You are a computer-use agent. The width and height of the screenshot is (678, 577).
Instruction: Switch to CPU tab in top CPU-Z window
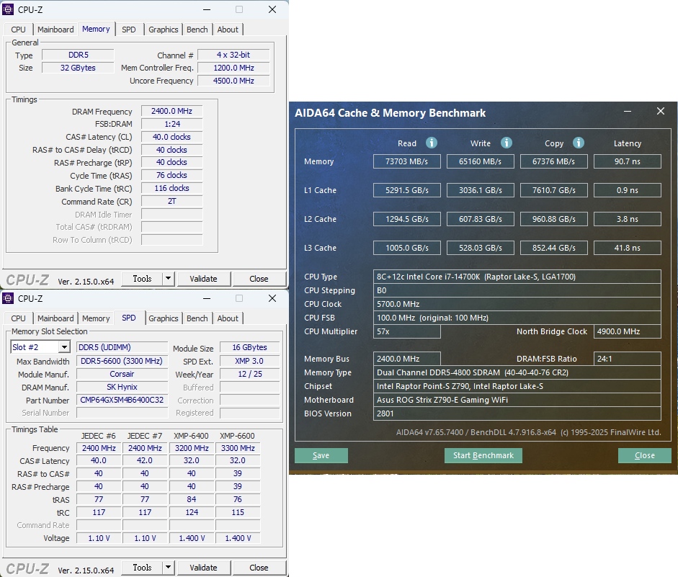point(18,30)
